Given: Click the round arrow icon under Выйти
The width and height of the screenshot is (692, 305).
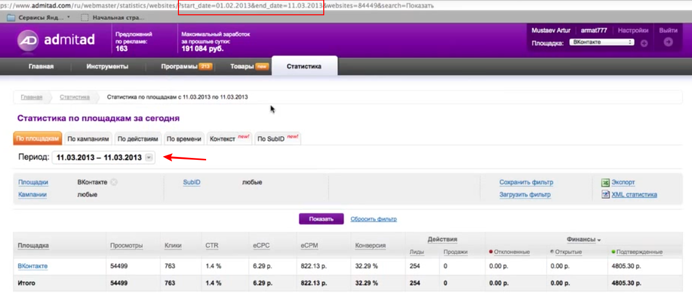Looking at the screenshot, I should pos(668,42).
